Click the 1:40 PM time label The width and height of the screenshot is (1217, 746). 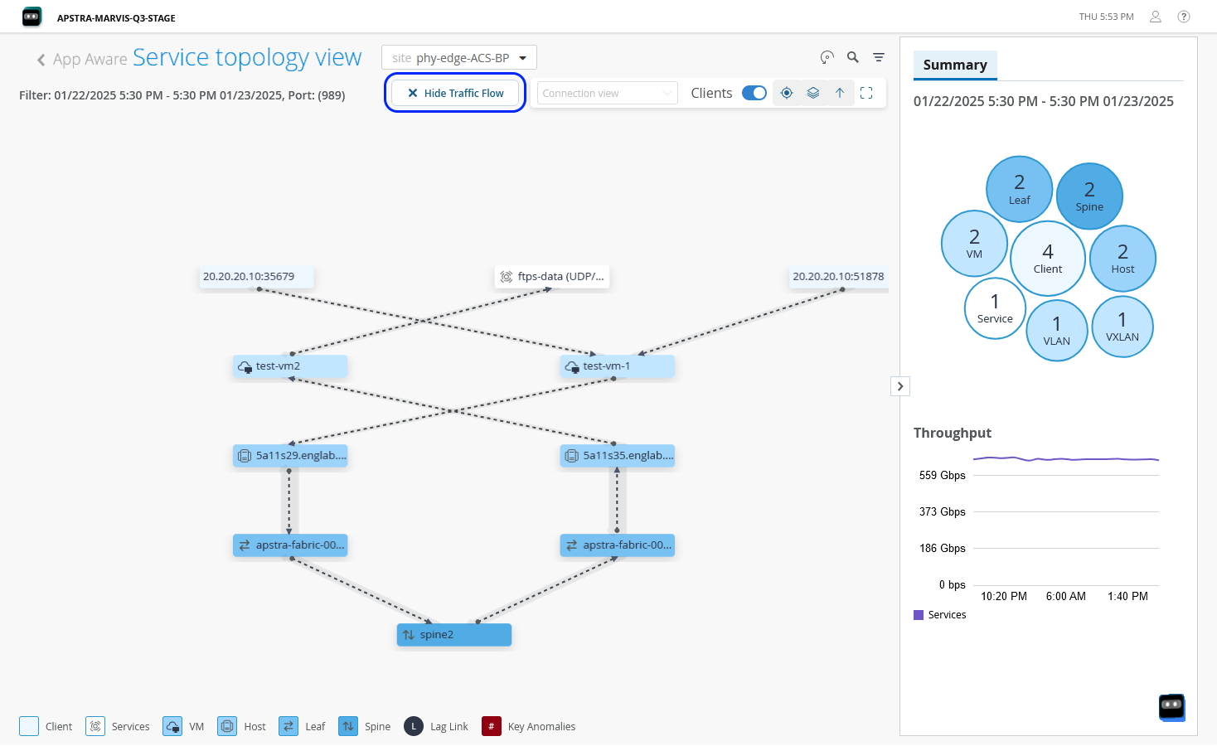tap(1127, 596)
